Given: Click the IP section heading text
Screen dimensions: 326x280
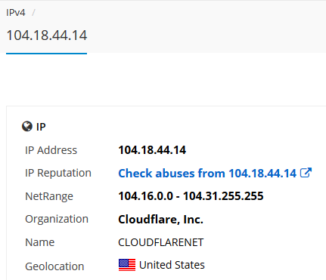Looking at the screenshot, I should pyautogui.click(x=41, y=127).
